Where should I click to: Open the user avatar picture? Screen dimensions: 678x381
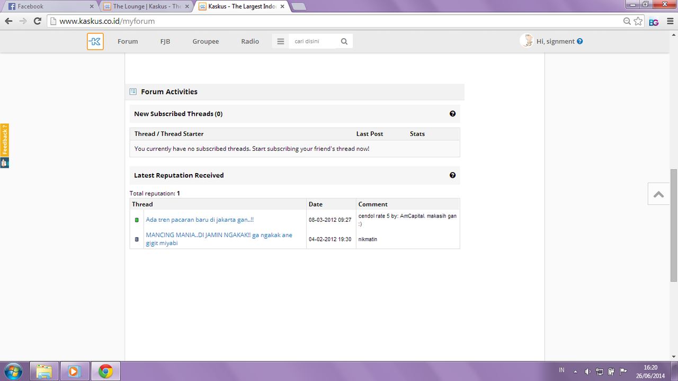[527, 41]
